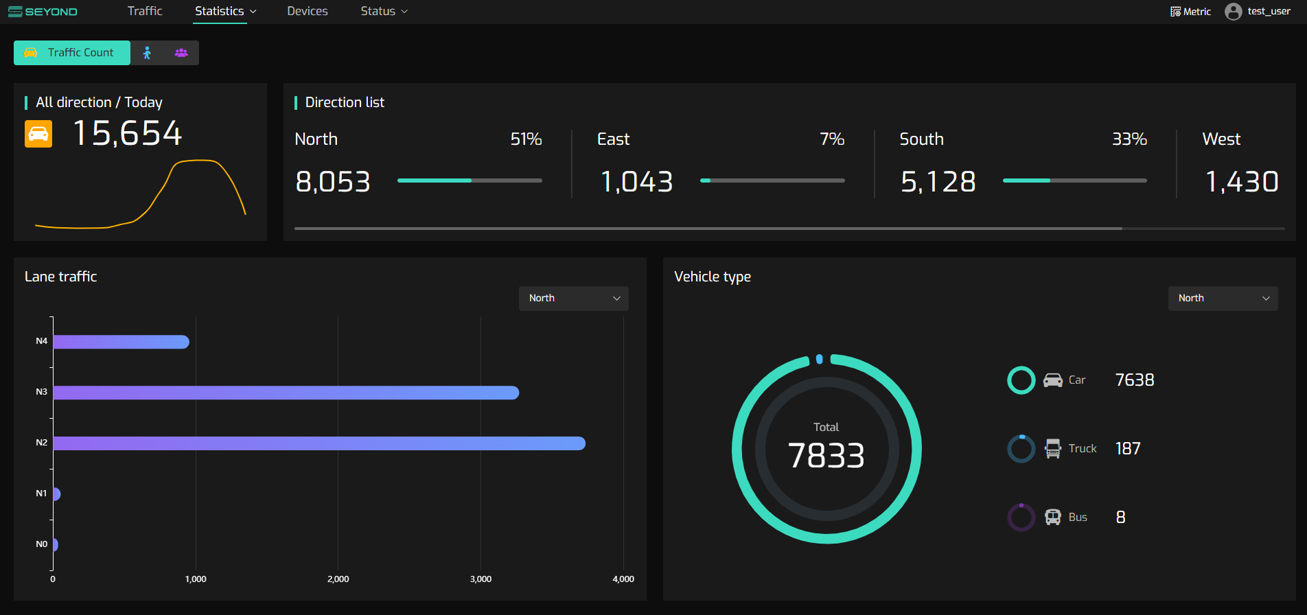Click the Direction list horizontal scrollbar
The width and height of the screenshot is (1307, 615).
[x=708, y=228]
